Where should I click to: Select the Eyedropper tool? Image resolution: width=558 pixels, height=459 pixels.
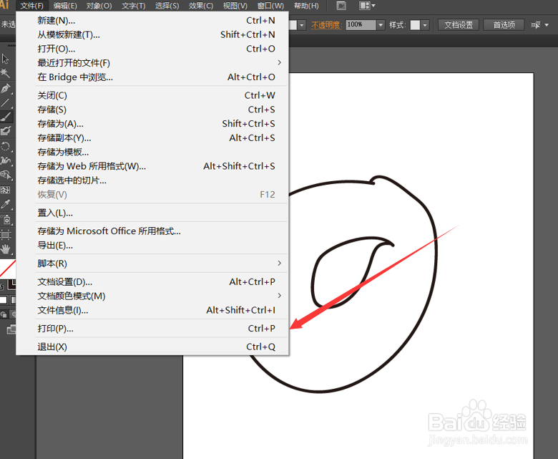coord(5,204)
